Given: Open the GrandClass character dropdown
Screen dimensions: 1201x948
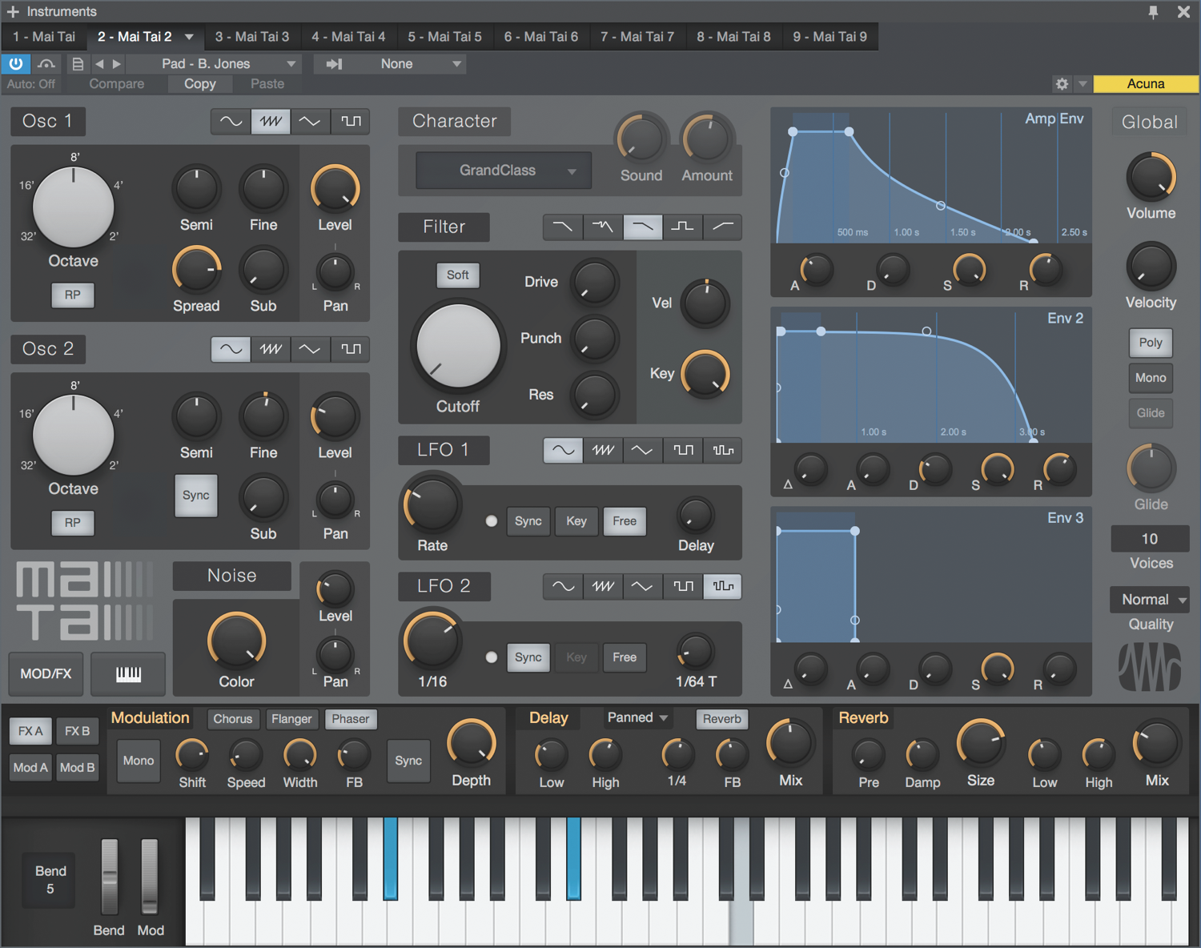Looking at the screenshot, I should (x=504, y=170).
